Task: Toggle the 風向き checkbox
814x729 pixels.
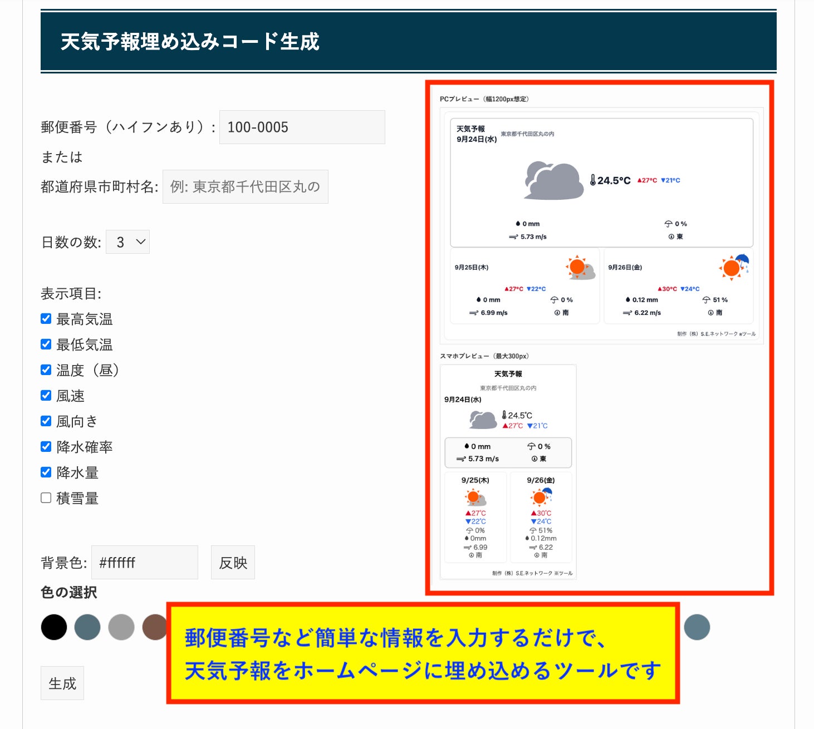Action: [46, 421]
